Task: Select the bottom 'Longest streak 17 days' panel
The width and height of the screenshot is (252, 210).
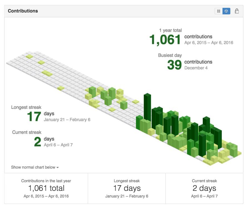Action: pos(127,188)
